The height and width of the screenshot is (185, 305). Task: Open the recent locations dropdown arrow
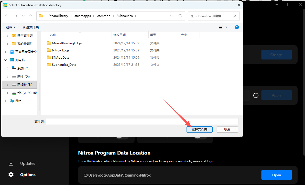pyautogui.click(x=23, y=16)
